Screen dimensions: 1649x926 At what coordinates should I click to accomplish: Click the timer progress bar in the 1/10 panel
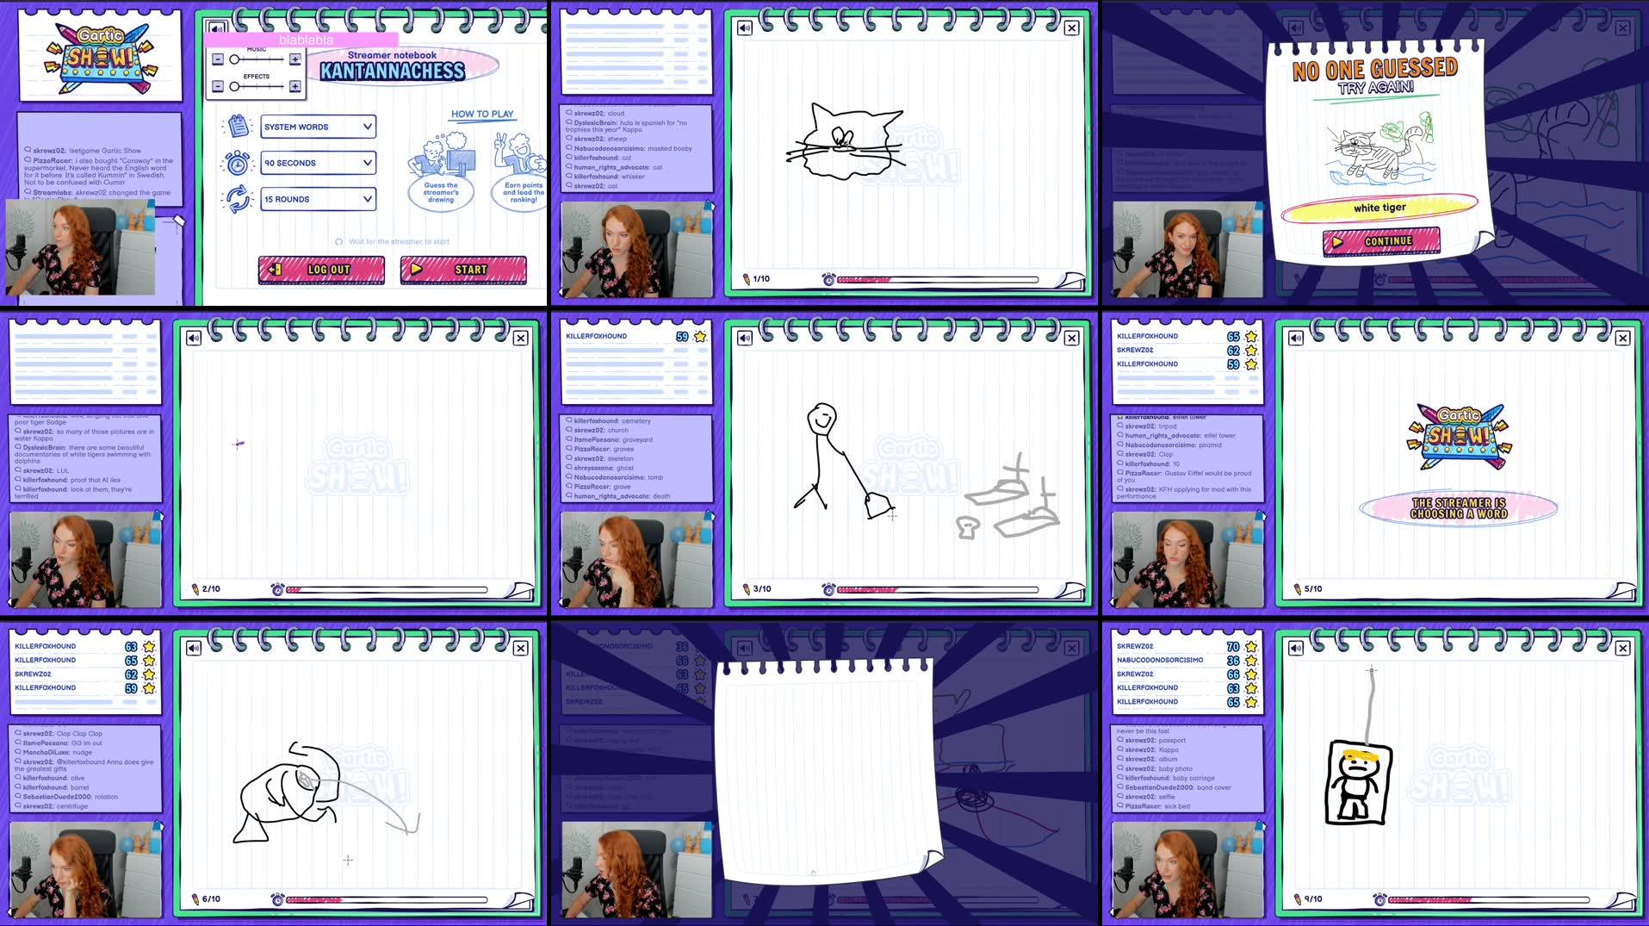click(938, 279)
